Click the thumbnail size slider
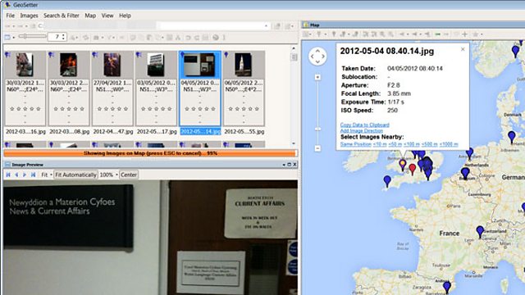The image size is (525, 295). pyautogui.click(x=33, y=36)
